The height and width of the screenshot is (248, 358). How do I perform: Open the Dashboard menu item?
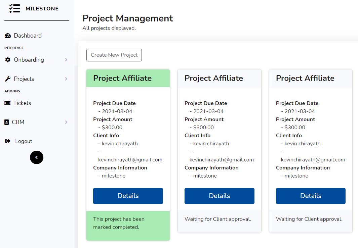(x=28, y=36)
